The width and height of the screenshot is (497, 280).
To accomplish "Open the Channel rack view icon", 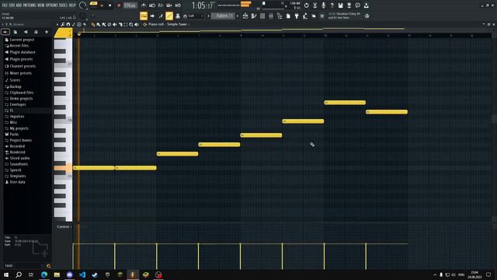I will tap(262, 16).
